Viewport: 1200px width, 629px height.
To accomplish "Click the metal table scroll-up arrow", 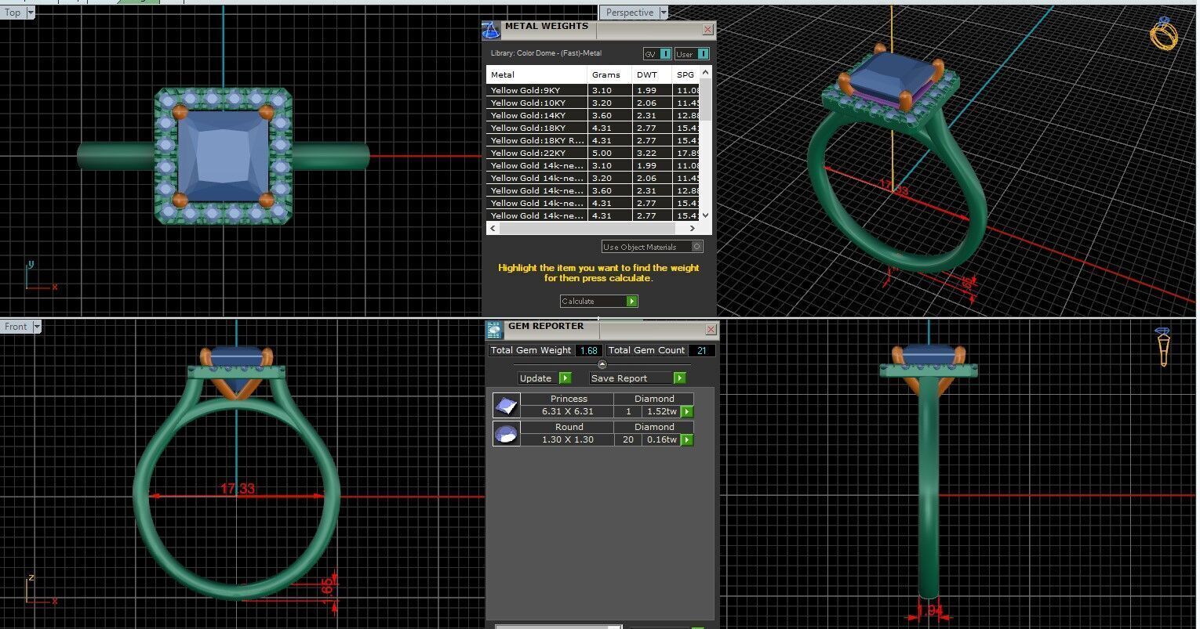I will [x=706, y=73].
